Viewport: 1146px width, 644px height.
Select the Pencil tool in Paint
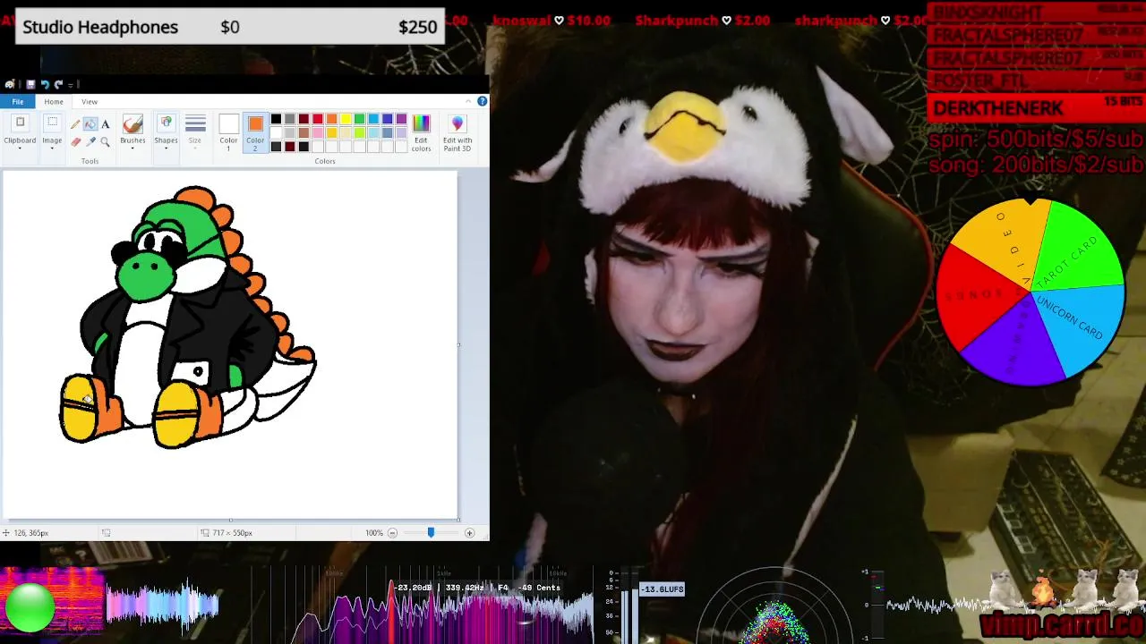[75, 123]
